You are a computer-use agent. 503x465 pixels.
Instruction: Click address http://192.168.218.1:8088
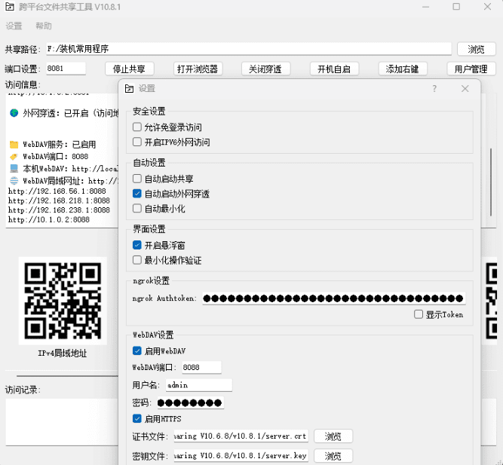(x=59, y=200)
